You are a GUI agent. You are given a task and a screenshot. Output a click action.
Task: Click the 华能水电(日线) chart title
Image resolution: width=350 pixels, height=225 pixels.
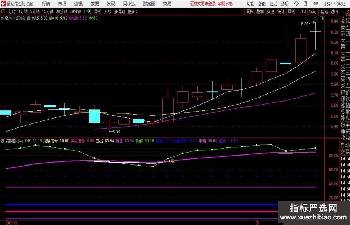click(13, 18)
